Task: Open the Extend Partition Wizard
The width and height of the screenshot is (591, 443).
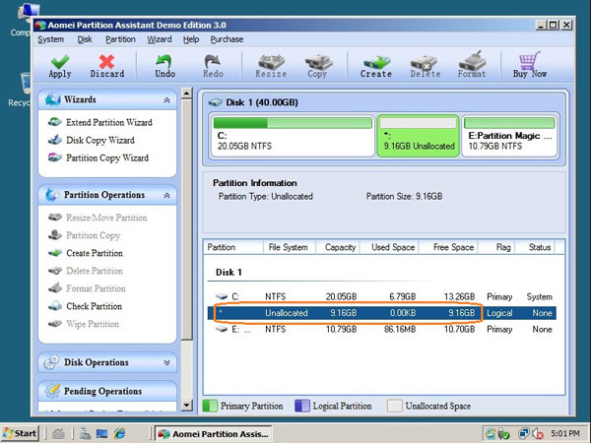Action: tap(107, 122)
